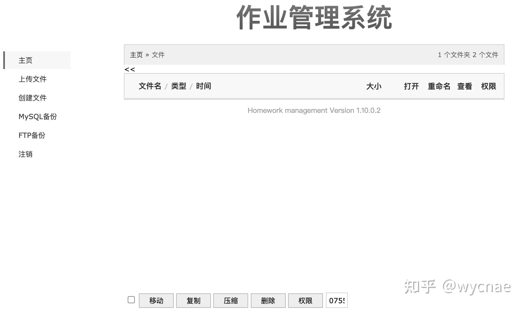Open the 主页 sidebar item
This screenshot has height=310, width=524.
37,60
